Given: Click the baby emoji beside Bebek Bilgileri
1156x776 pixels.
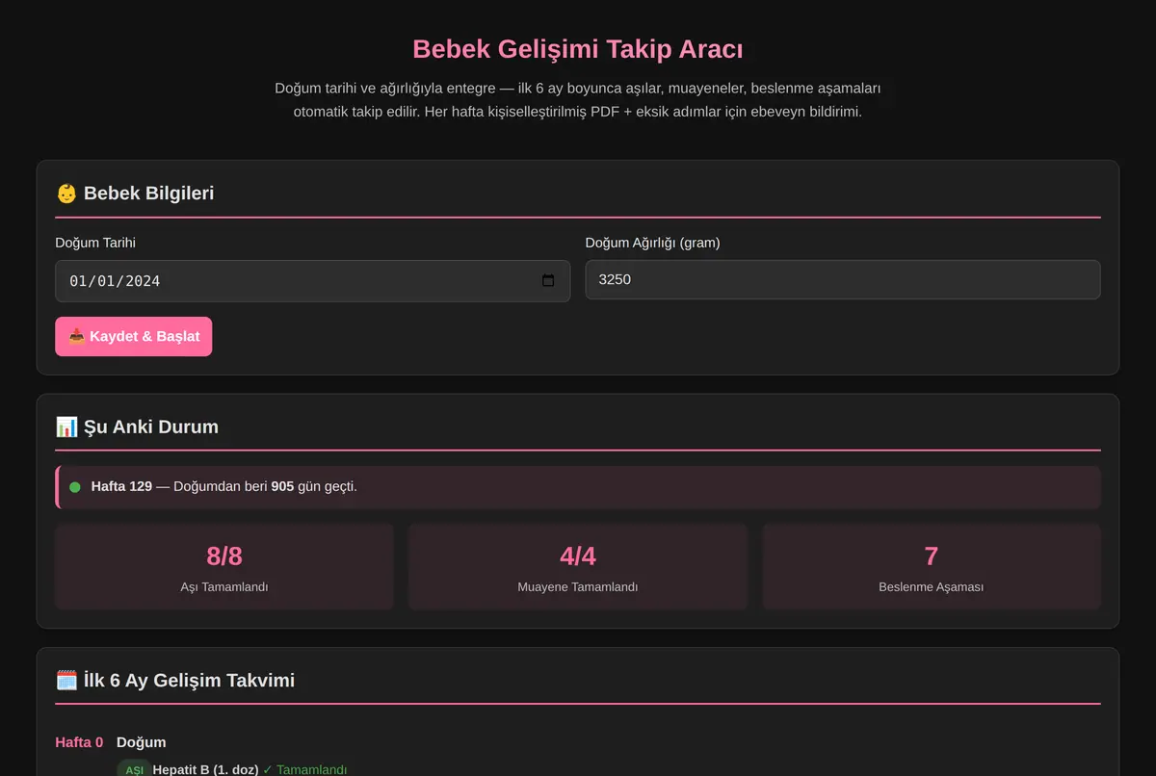Looking at the screenshot, I should tap(66, 194).
